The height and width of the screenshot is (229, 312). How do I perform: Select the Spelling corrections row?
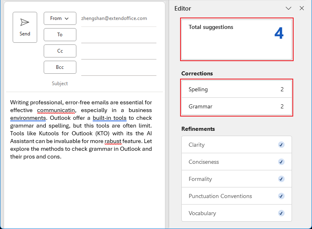[x=236, y=89]
